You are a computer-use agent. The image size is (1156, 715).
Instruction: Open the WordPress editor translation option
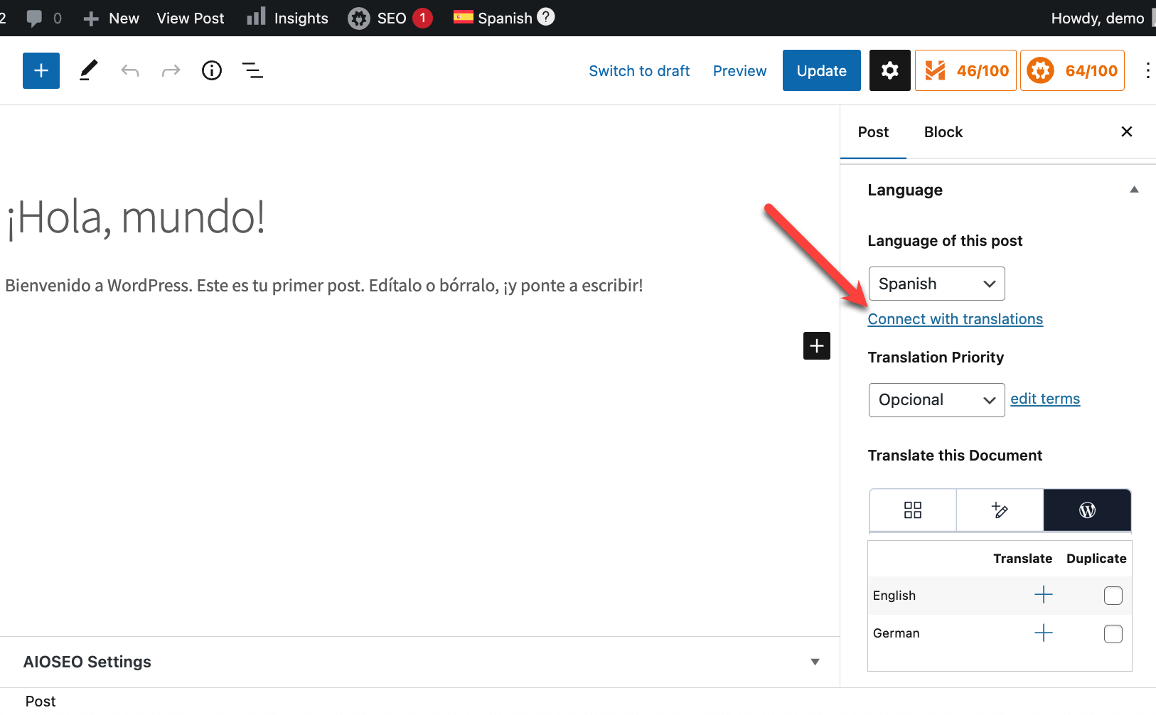point(1087,510)
